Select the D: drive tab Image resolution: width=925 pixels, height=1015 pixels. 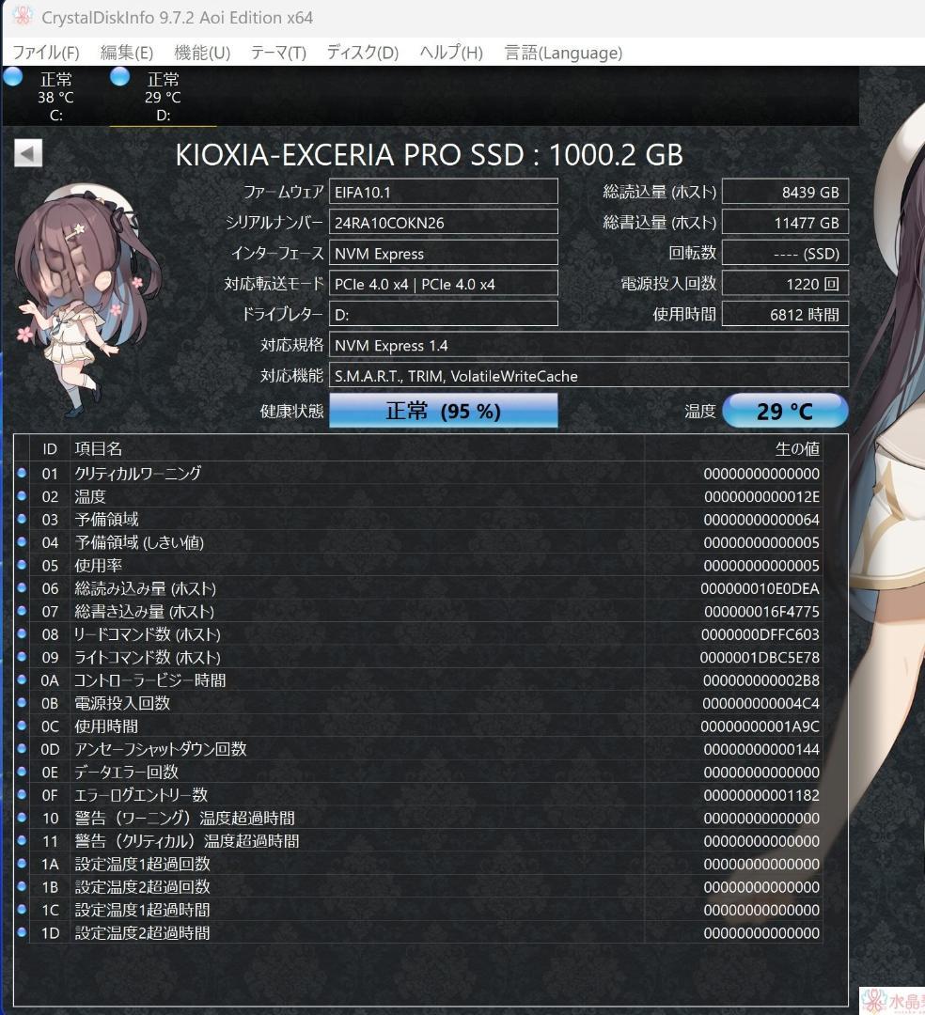pyautogui.click(x=164, y=97)
